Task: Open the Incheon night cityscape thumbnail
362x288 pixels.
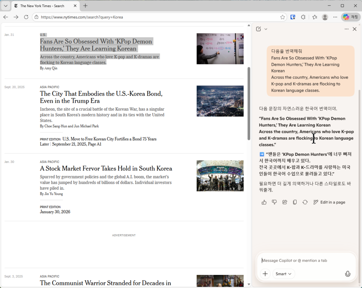Action: click(x=220, y=101)
